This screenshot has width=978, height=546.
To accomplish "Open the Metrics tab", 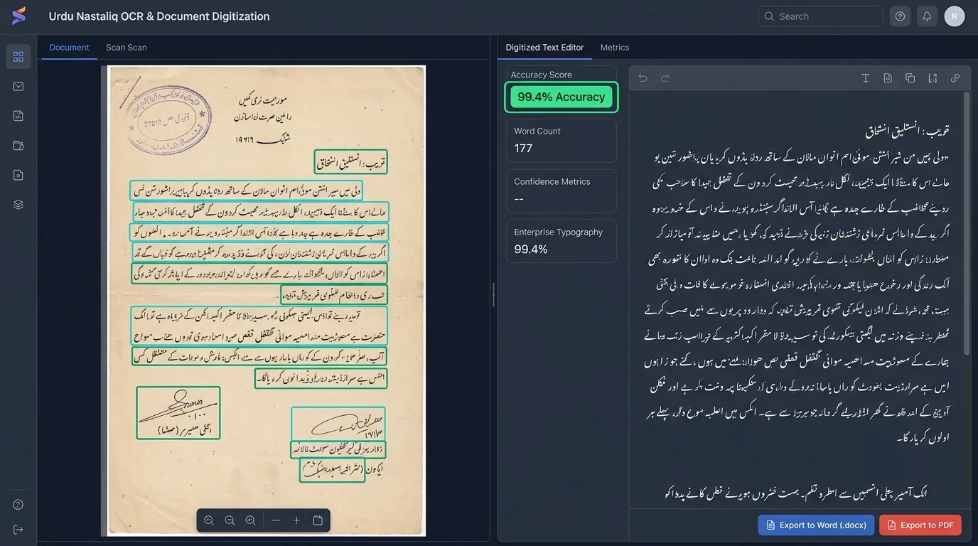I will [x=615, y=48].
